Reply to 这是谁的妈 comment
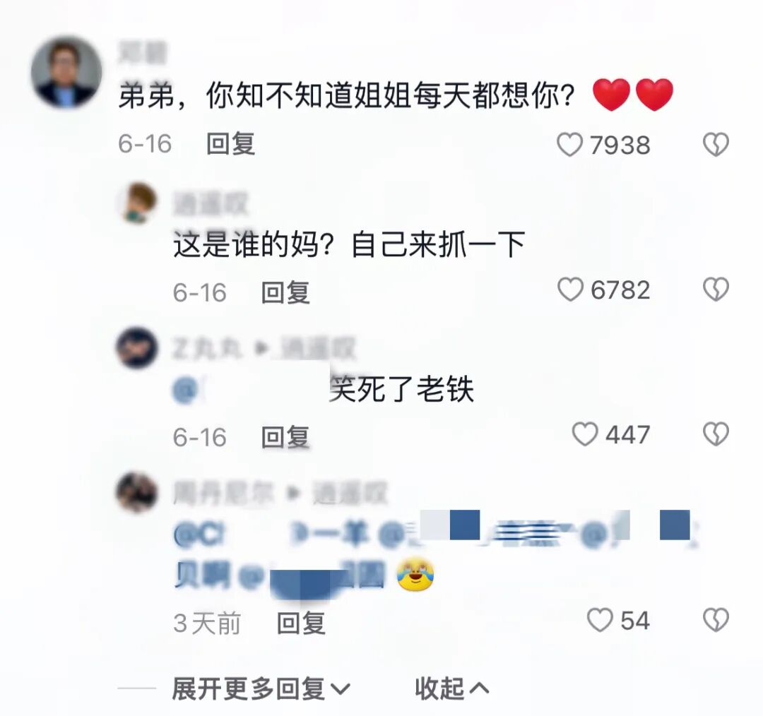Viewport: 763px width, 716px height. pos(285,292)
